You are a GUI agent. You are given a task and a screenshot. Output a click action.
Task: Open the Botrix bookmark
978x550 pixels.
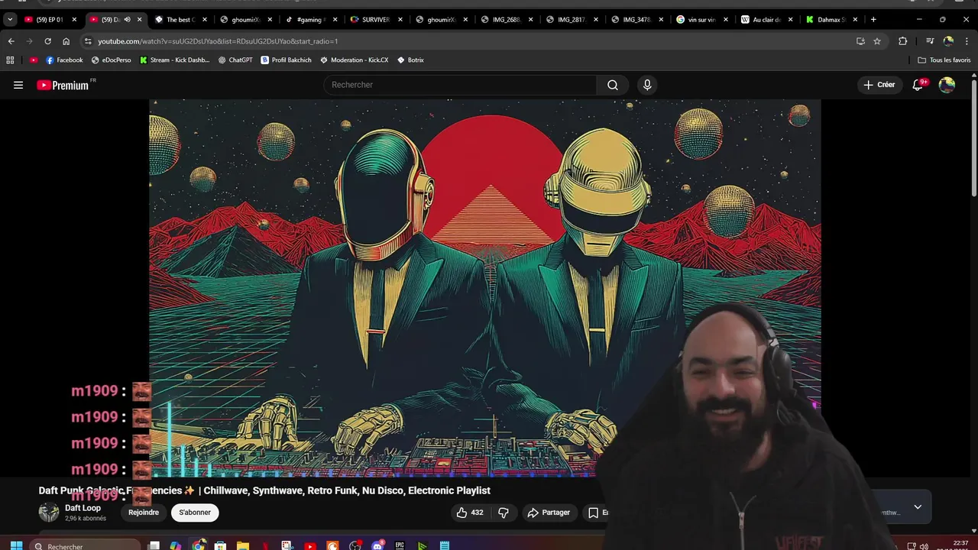coord(410,60)
